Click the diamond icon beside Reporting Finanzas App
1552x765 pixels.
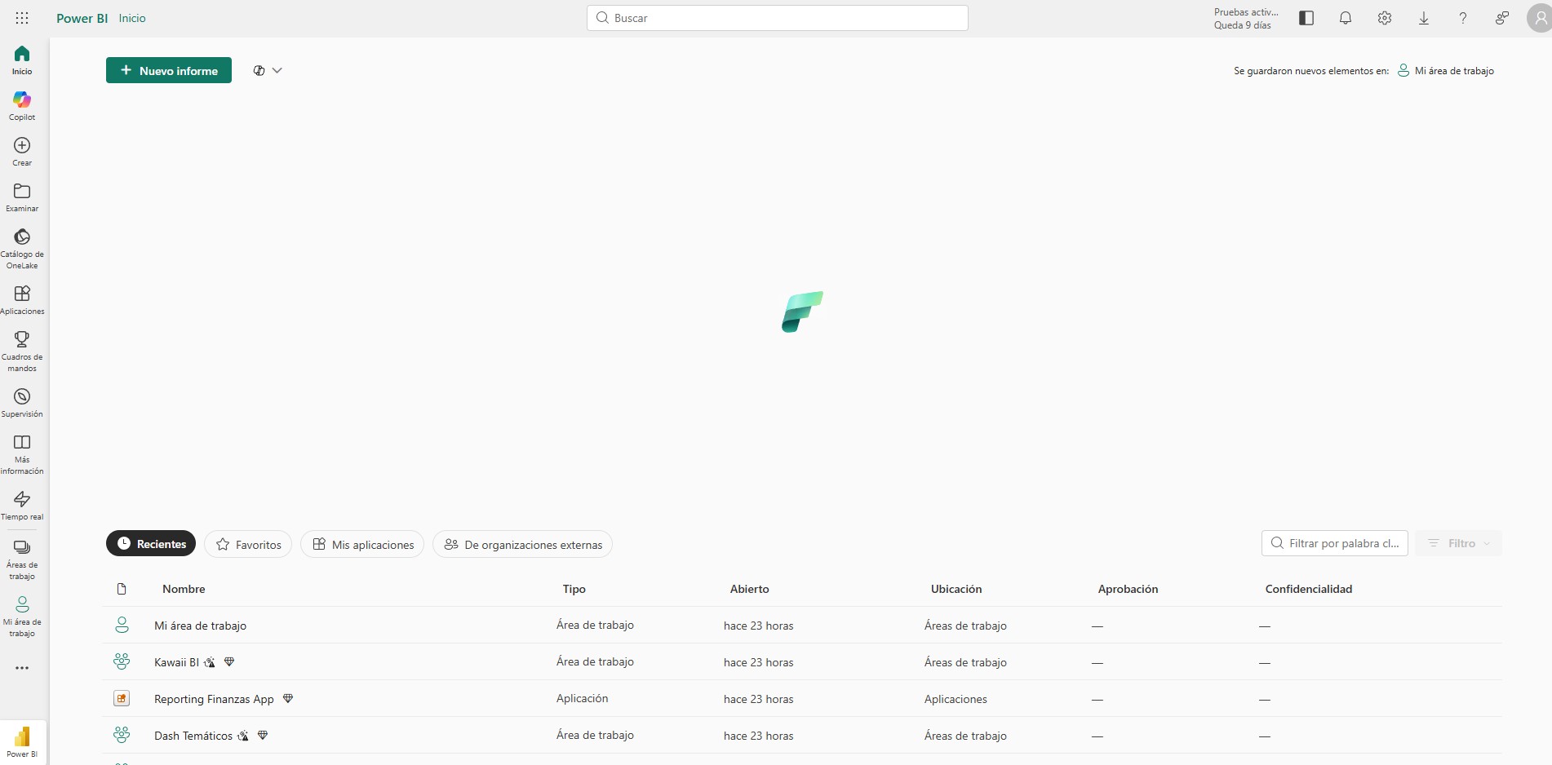coord(288,698)
